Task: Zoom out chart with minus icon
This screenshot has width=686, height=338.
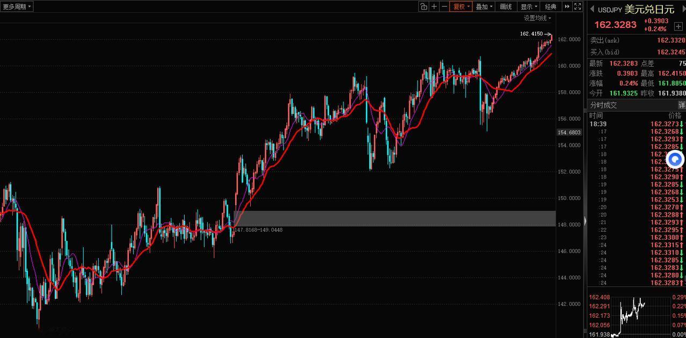Action: click(444, 6)
